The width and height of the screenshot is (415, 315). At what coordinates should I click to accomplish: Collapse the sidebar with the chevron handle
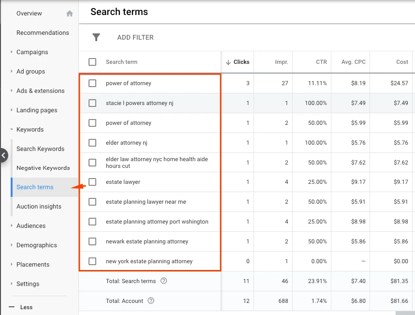[x=4, y=155]
